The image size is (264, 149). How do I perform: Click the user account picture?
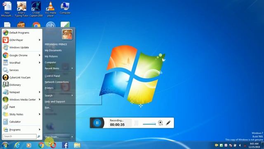(67, 34)
